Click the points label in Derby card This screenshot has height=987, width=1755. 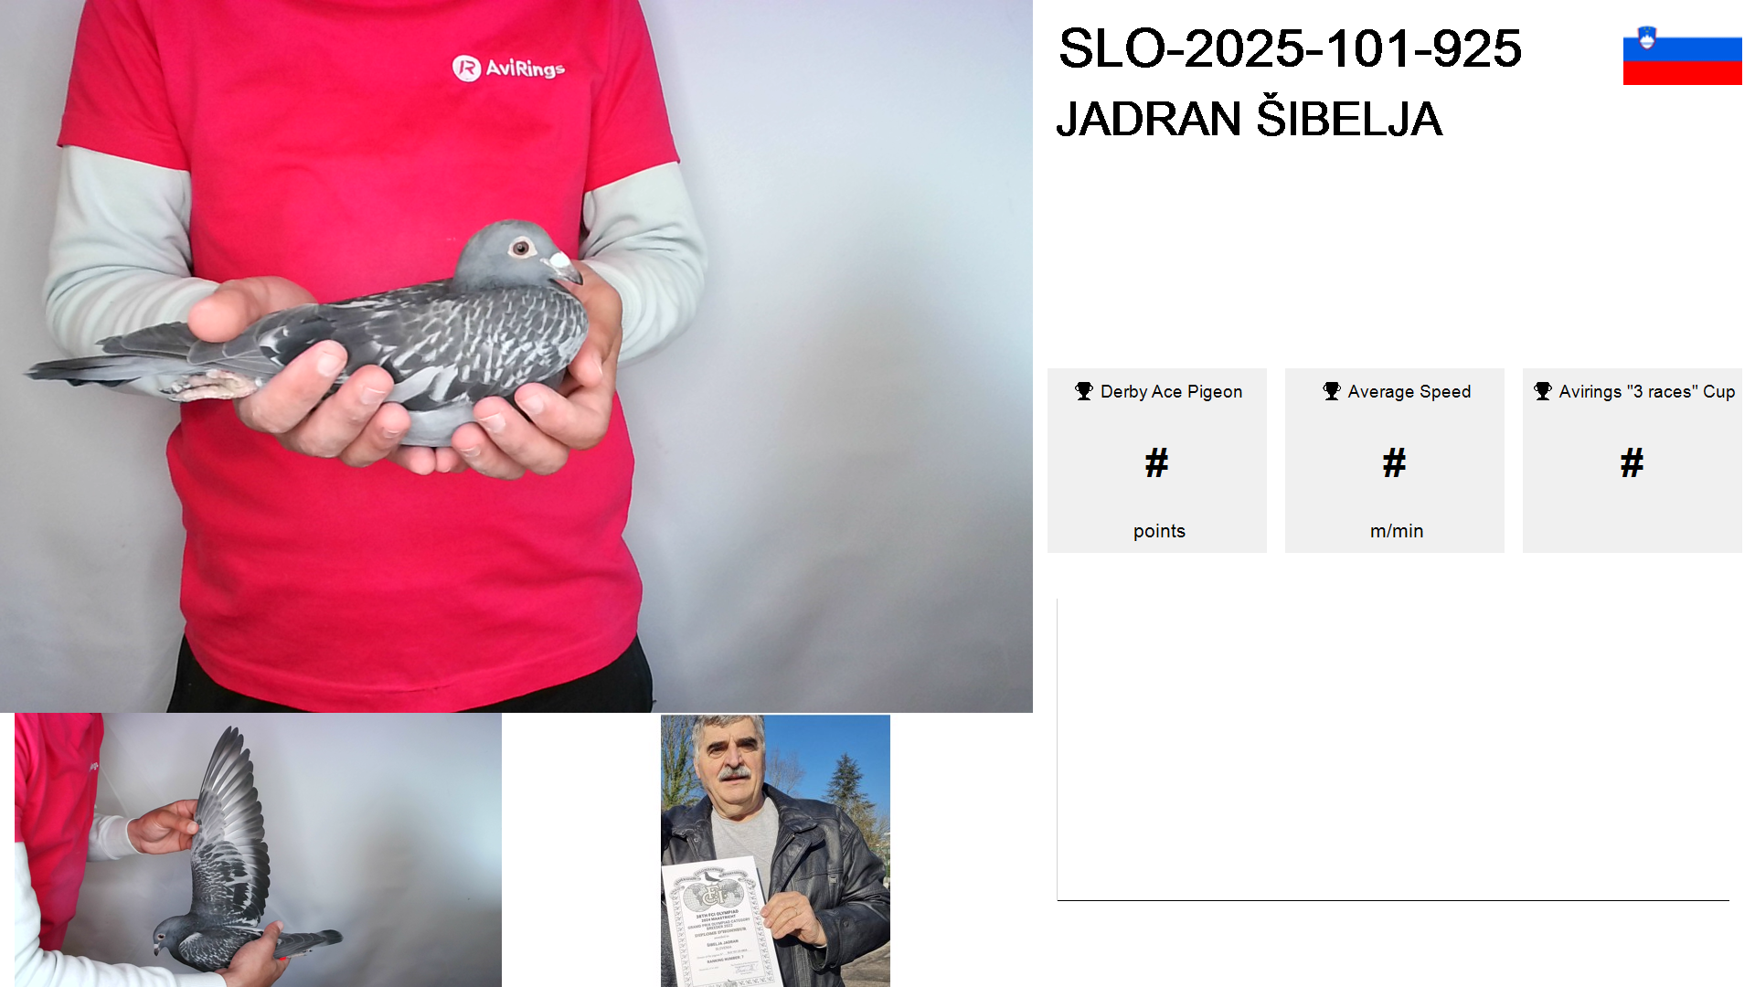1159,531
